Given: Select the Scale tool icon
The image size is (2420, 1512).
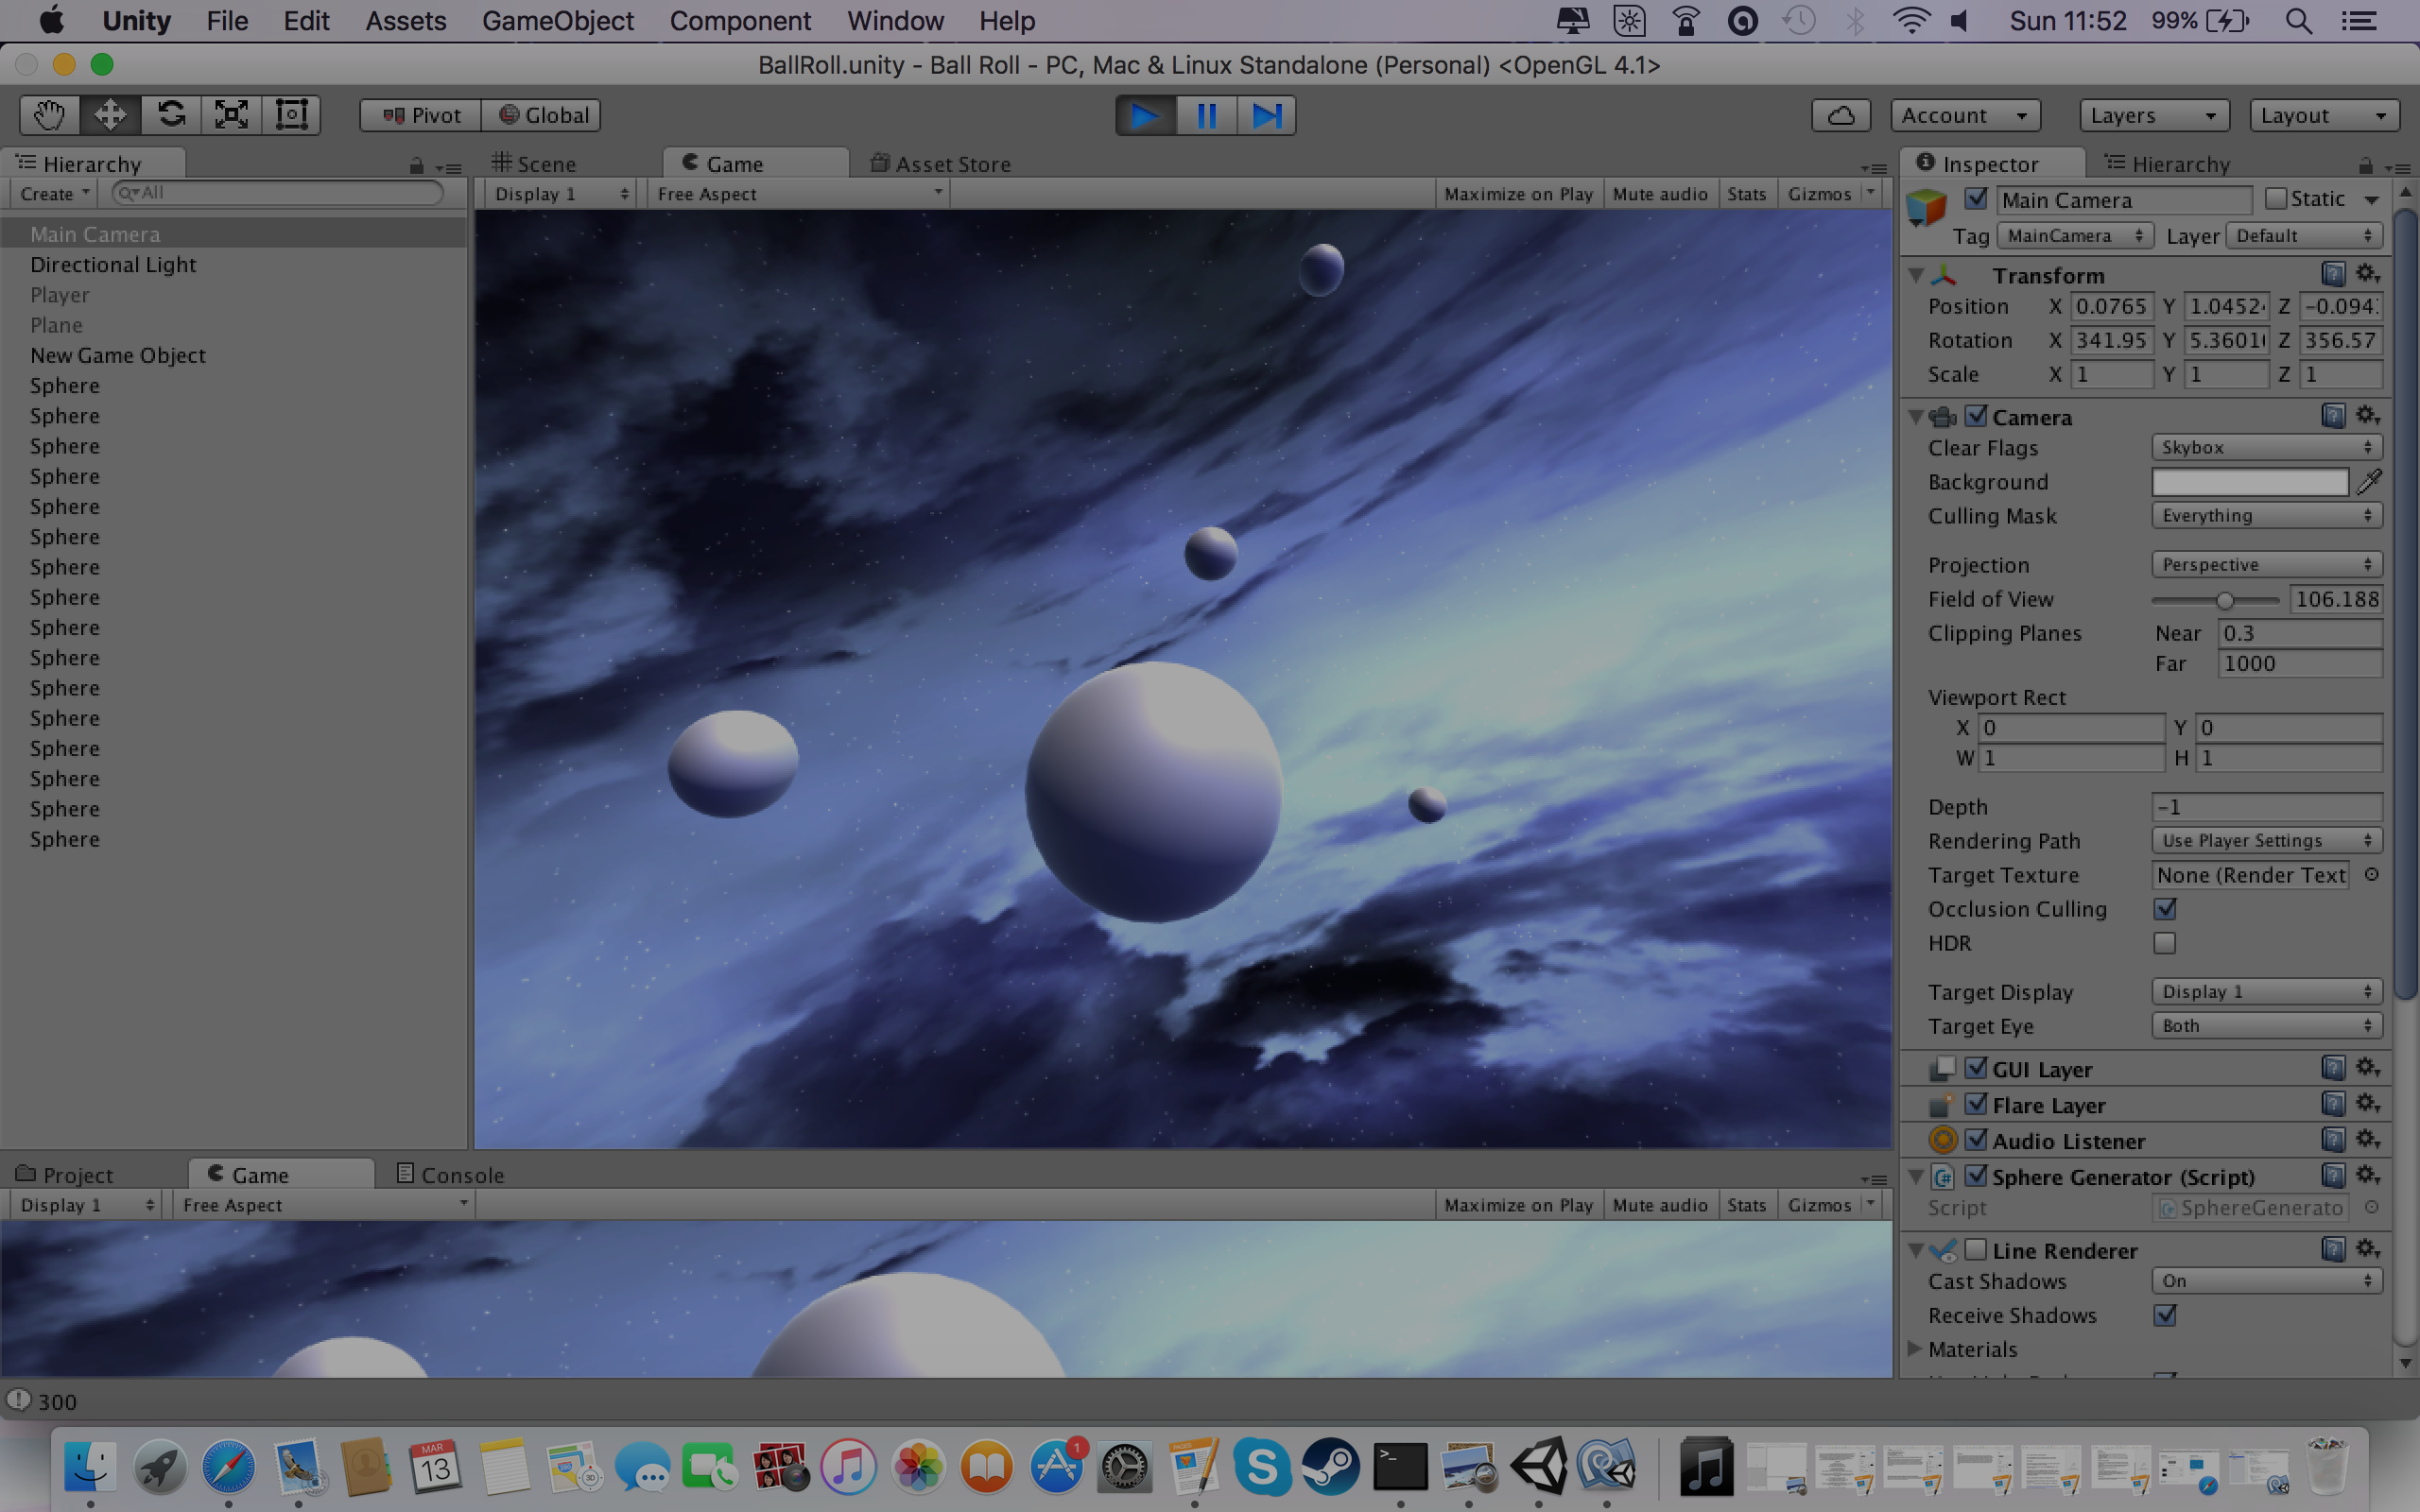Looking at the screenshot, I should 231,115.
